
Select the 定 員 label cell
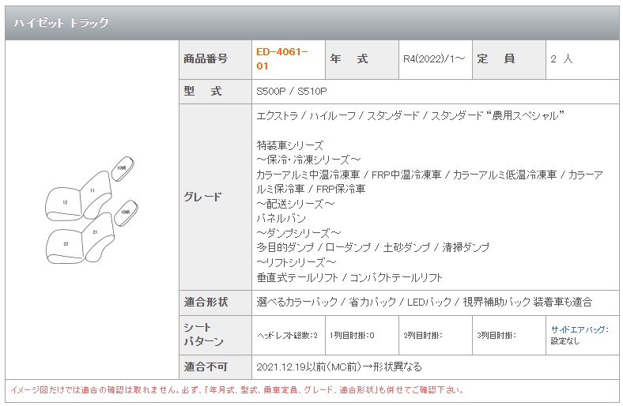(508, 59)
